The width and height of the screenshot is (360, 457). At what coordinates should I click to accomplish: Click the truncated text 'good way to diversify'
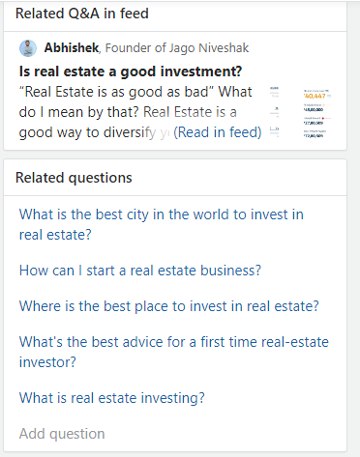click(87, 132)
